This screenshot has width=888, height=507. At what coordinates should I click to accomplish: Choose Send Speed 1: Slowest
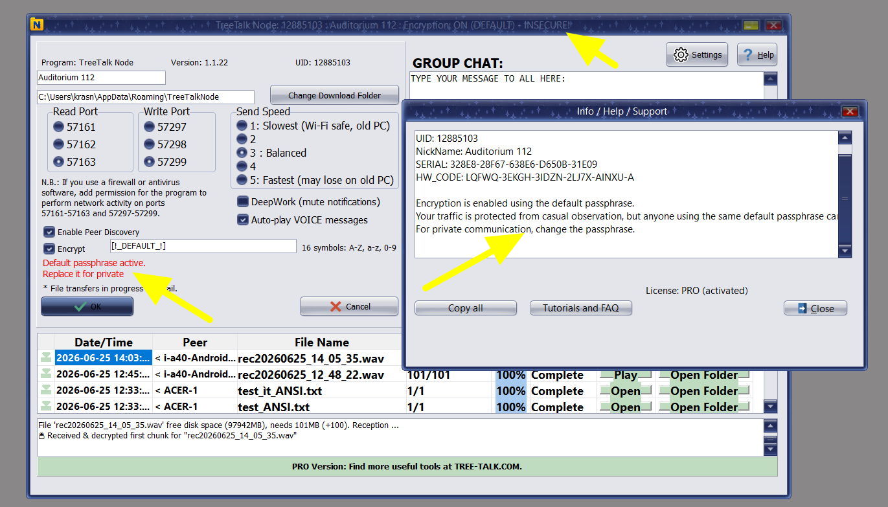[x=242, y=126]
